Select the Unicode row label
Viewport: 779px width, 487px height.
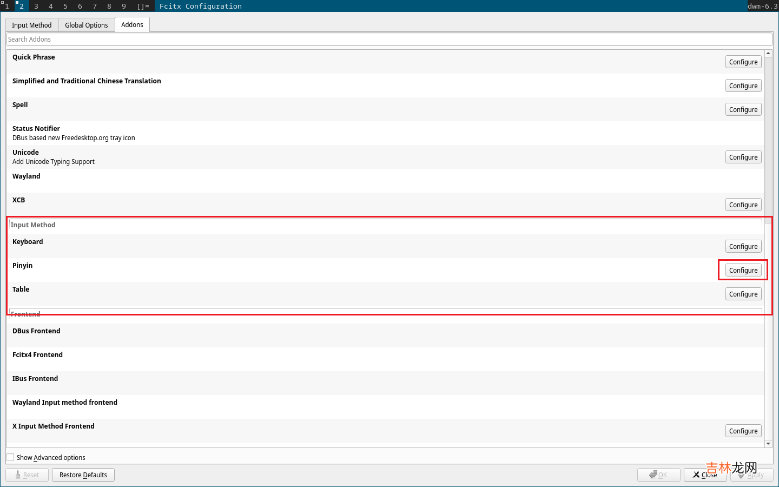[x=25, y=153]
